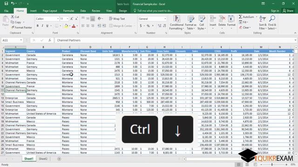Toggle Align Left for cell text

[x=83, y=26]
